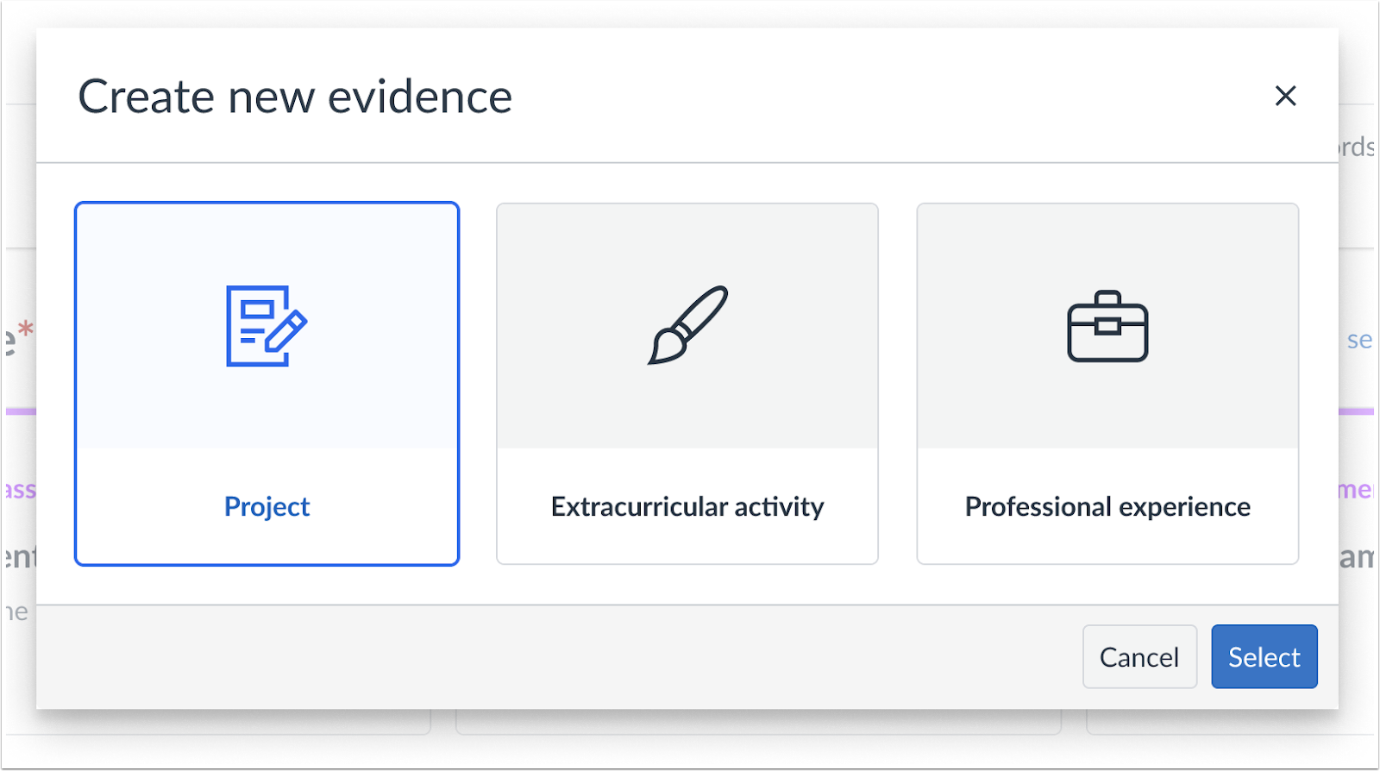Choose the Project evidence type card
Viewport: 1380px width, 771px height.
click(x=267, y=384)
